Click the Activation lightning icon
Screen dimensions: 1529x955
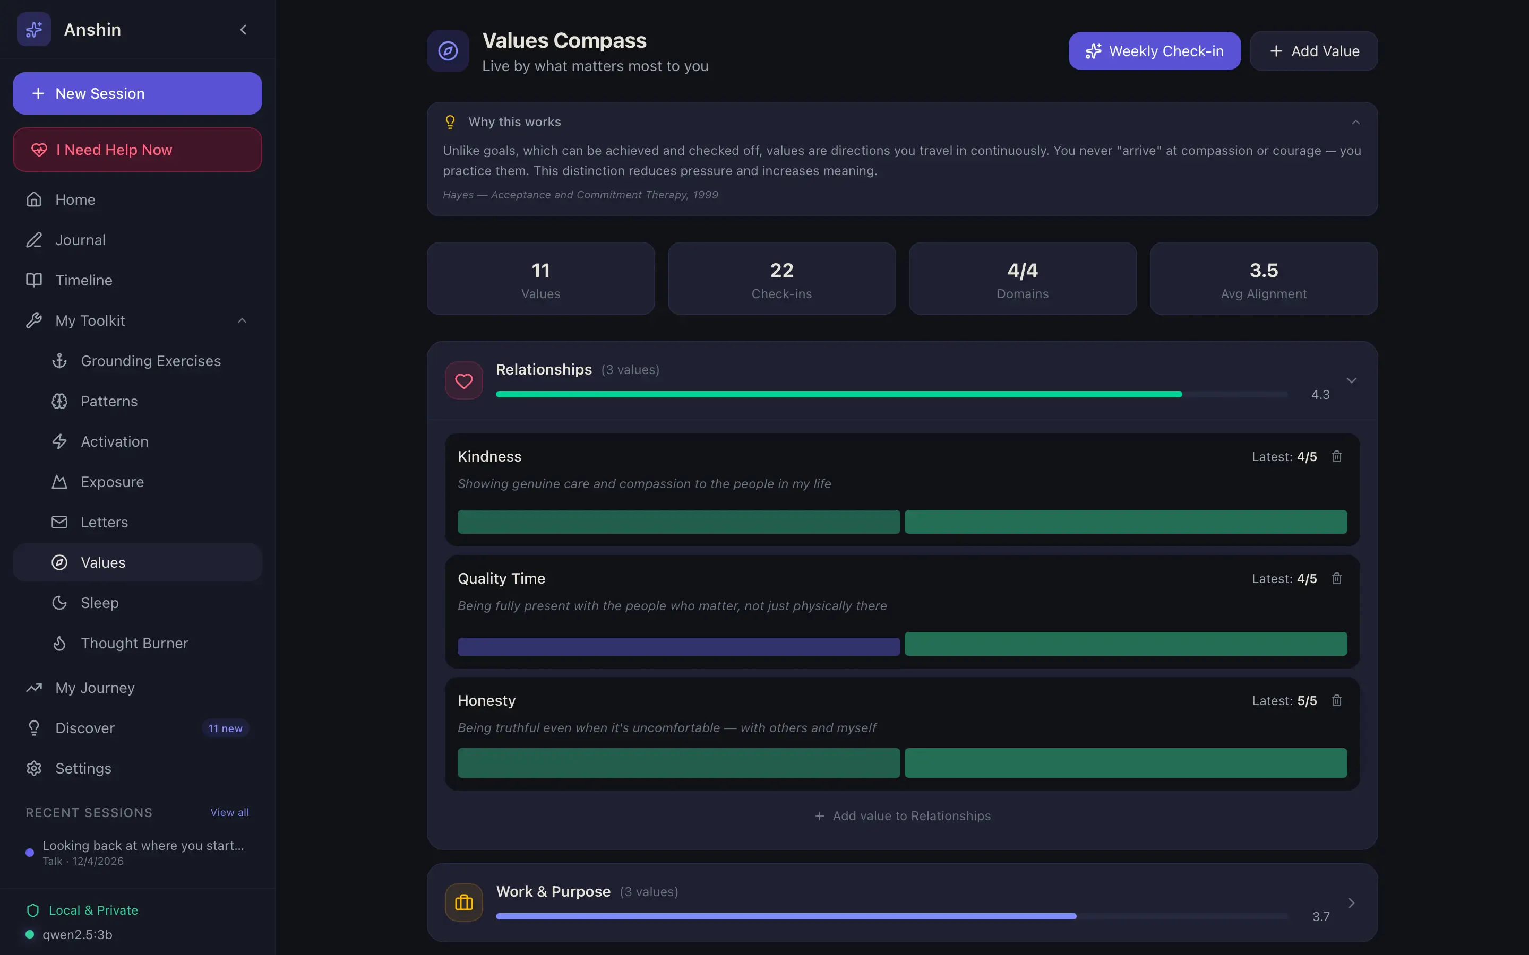point(59,441)
